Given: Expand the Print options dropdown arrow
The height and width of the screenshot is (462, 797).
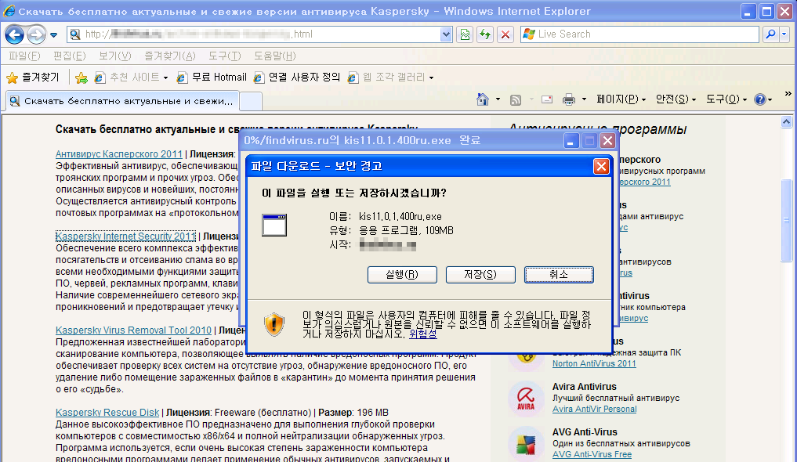Looking at the screenshot, I should click(x=584, y=99).
